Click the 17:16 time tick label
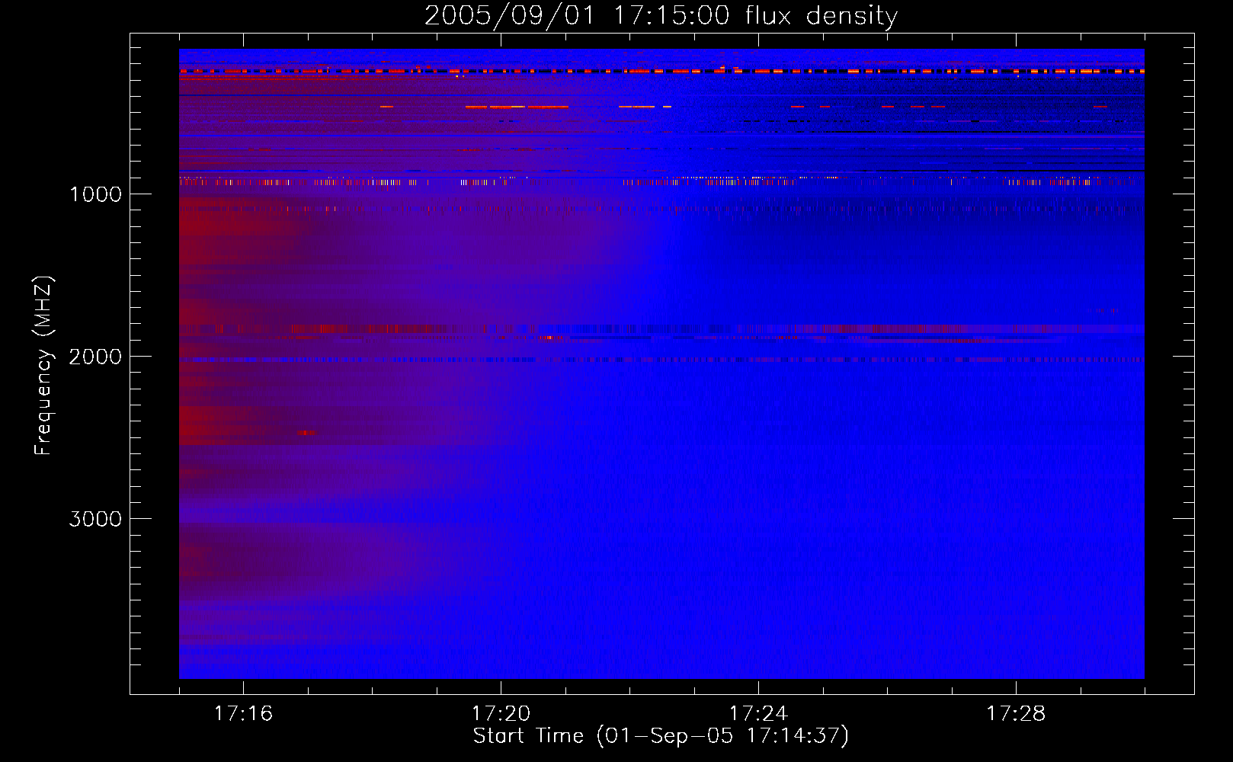 [243, 714]
